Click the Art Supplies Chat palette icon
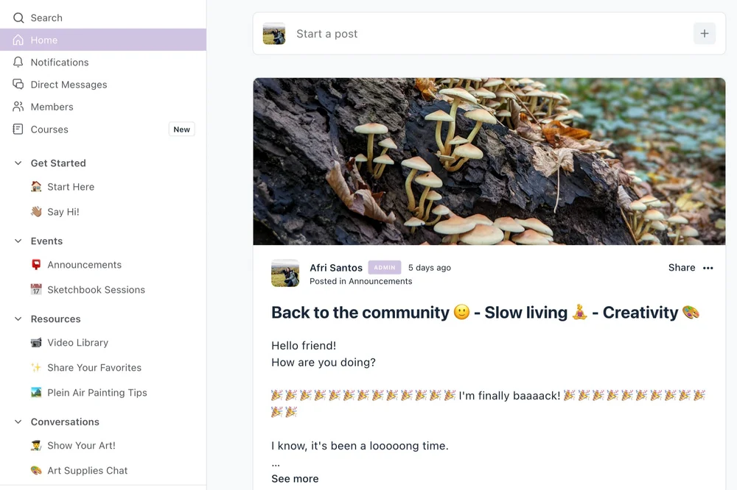This screenshot has width=737, height=490. point(36,470)
